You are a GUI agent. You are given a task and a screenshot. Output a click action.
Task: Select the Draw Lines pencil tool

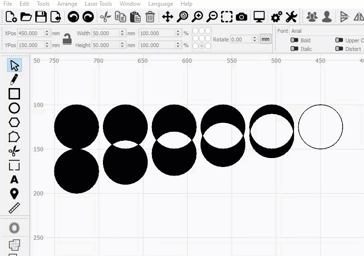pyautogui.click(x=14, y=79)
